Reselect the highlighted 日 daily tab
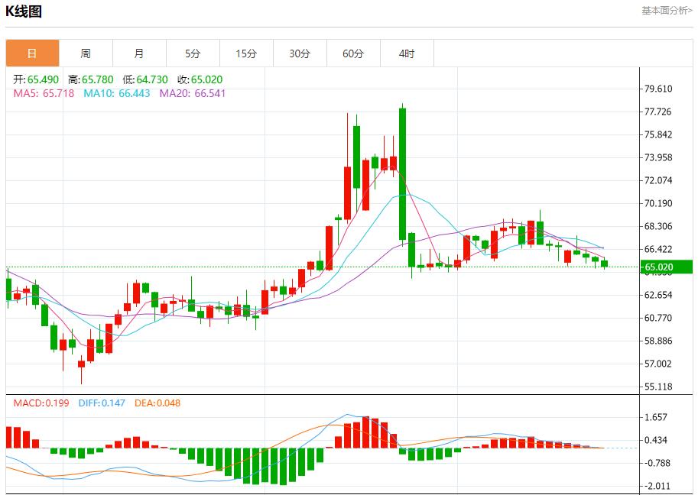 point(32,53)
